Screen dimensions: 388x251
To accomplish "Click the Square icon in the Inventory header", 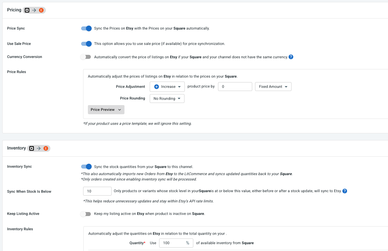I will [x=32, y=148].
